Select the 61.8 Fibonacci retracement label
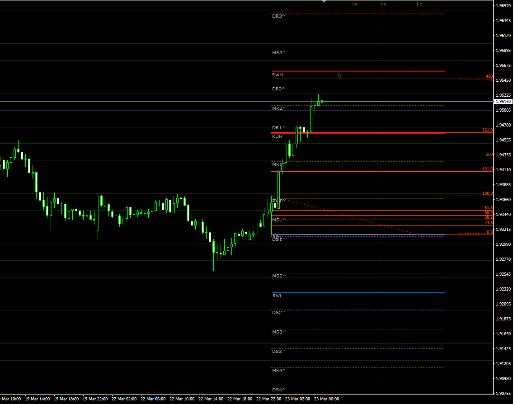Viewport: 513px width, 404px height. pyautogui.click(x=489, y=208)
